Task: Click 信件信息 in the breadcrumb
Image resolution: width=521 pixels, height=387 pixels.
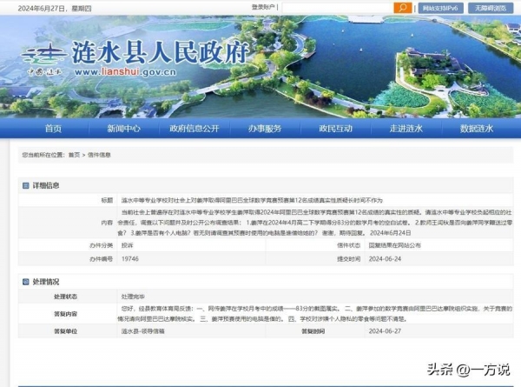Action: click(100, 155)
